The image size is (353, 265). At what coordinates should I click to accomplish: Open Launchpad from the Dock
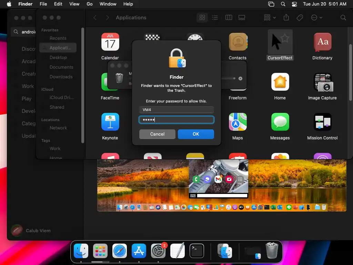(100, 251)
